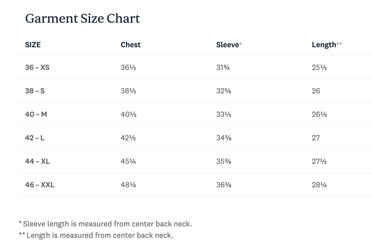372x249 pixels.
Task: Click the 36½ chest value for XS
Action: coord(128,67)
